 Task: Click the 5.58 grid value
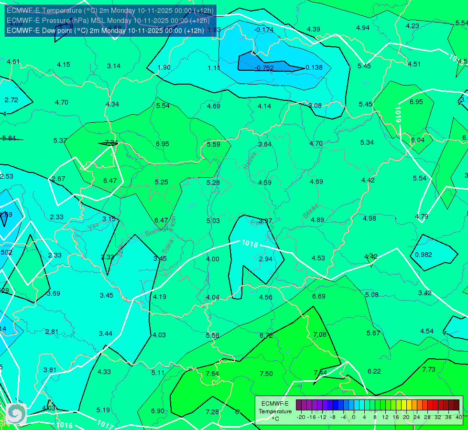click(213, 335)
